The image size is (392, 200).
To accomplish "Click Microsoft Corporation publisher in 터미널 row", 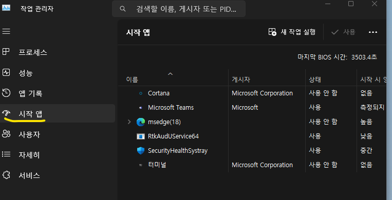I will coord(262,165).
